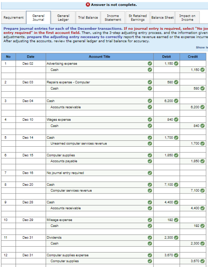Click check mark next to debit 192
Image resolution: width=208 pixels, height=267 pixels.
(176, 220)
